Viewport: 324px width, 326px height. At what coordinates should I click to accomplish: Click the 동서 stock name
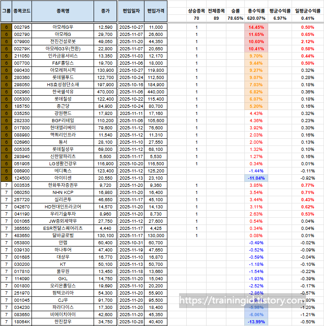tap(63, 142)
